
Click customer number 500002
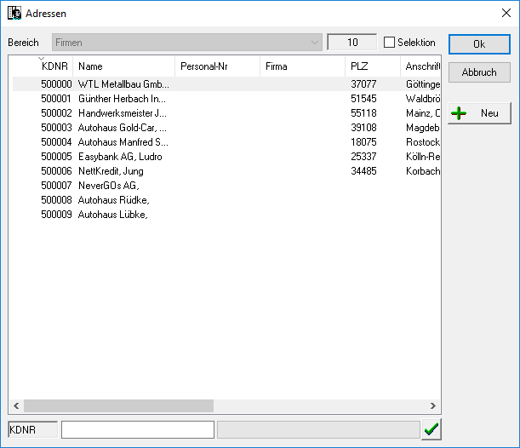[x=56, y=113]
